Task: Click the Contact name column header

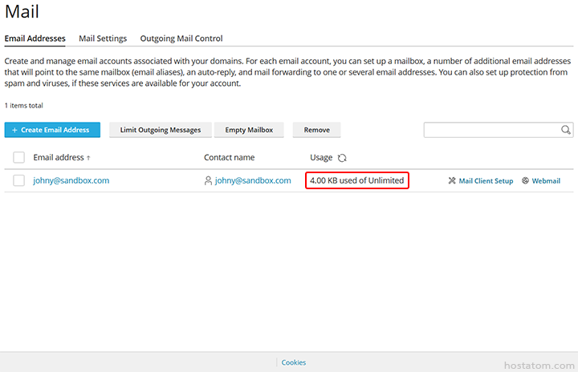Action: point(229,158)
